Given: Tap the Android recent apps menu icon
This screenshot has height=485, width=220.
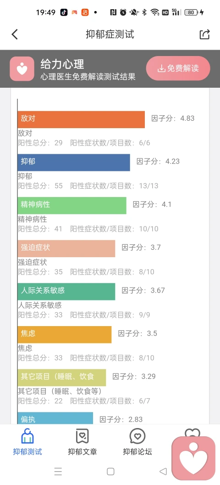Looking at the screenshot, I should coord(58,471).
